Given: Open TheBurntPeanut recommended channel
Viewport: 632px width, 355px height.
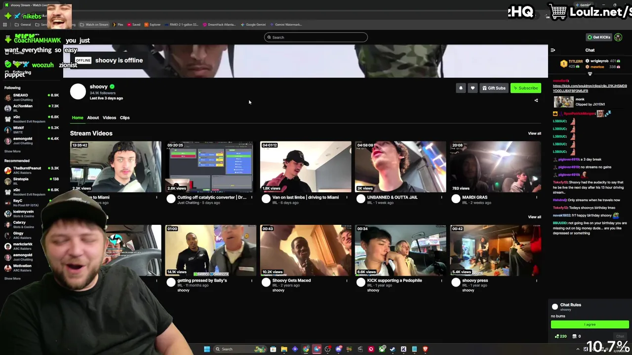Looking at the screenshot, I should 31,170.
